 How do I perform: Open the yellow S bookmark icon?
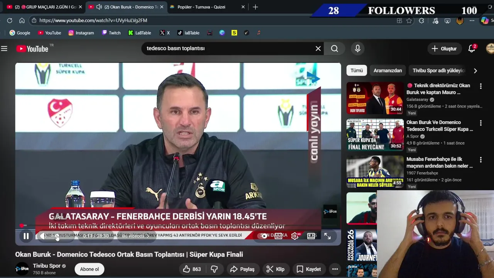point(234,33)
